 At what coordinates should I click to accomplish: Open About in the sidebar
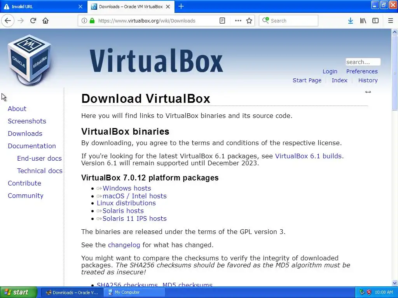point(17,109)
